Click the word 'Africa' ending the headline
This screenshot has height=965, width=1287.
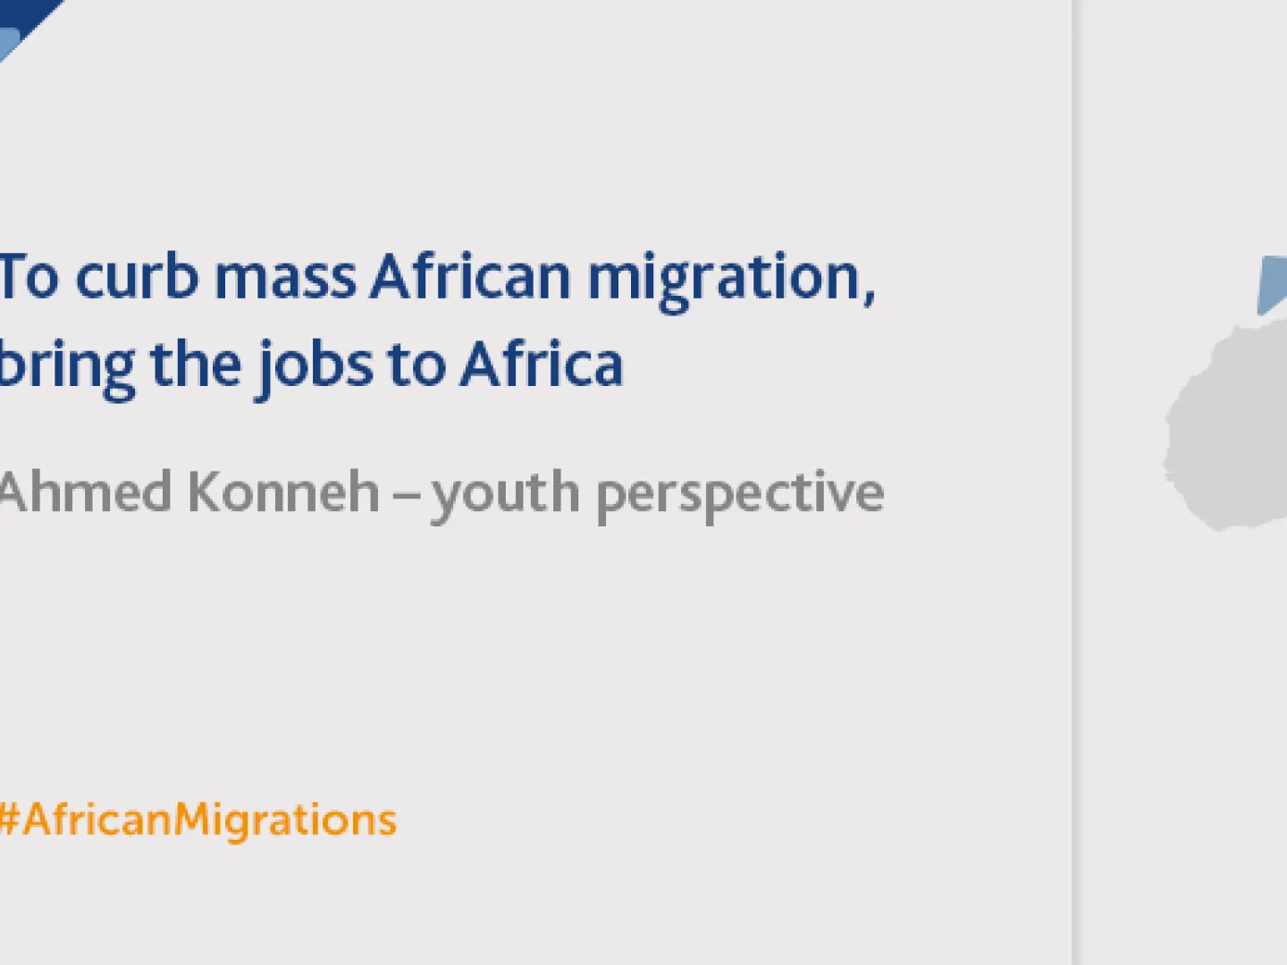(542, 365)
